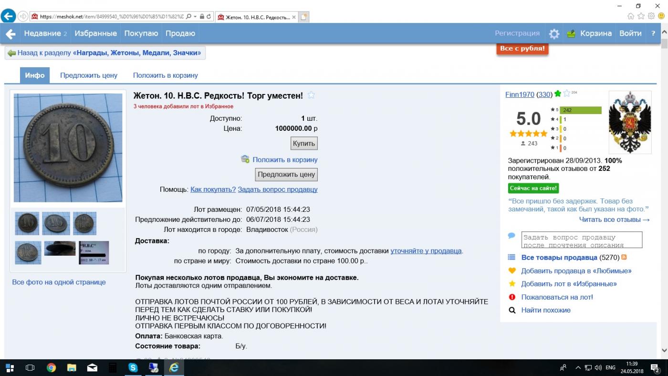Viewport: 668px width, 376px height.
Task: Click the main token photo
Action: [68, 148]
